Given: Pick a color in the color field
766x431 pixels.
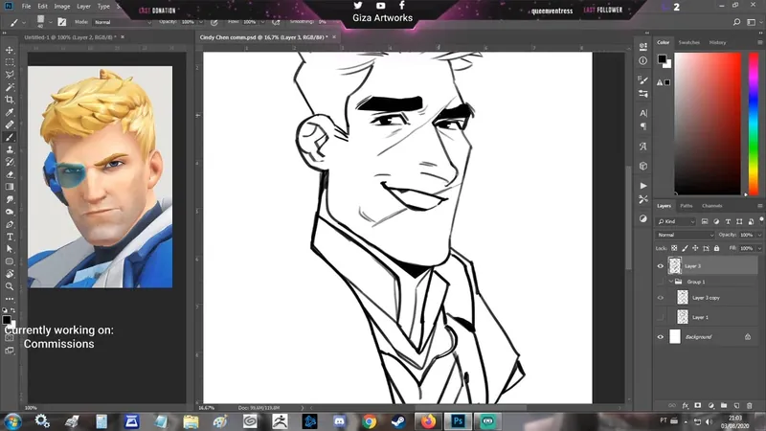Looking at the screenshot, I should pyautogui.click(x=708, y=125).
